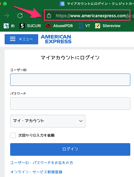
Task: Click the dropdown chevron arrow
Action: [81, 121]
